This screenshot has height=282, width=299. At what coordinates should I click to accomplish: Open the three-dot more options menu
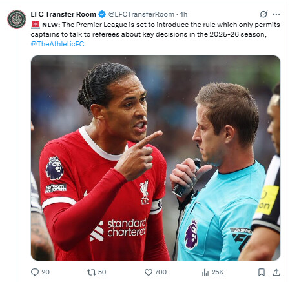coord(276,14)
